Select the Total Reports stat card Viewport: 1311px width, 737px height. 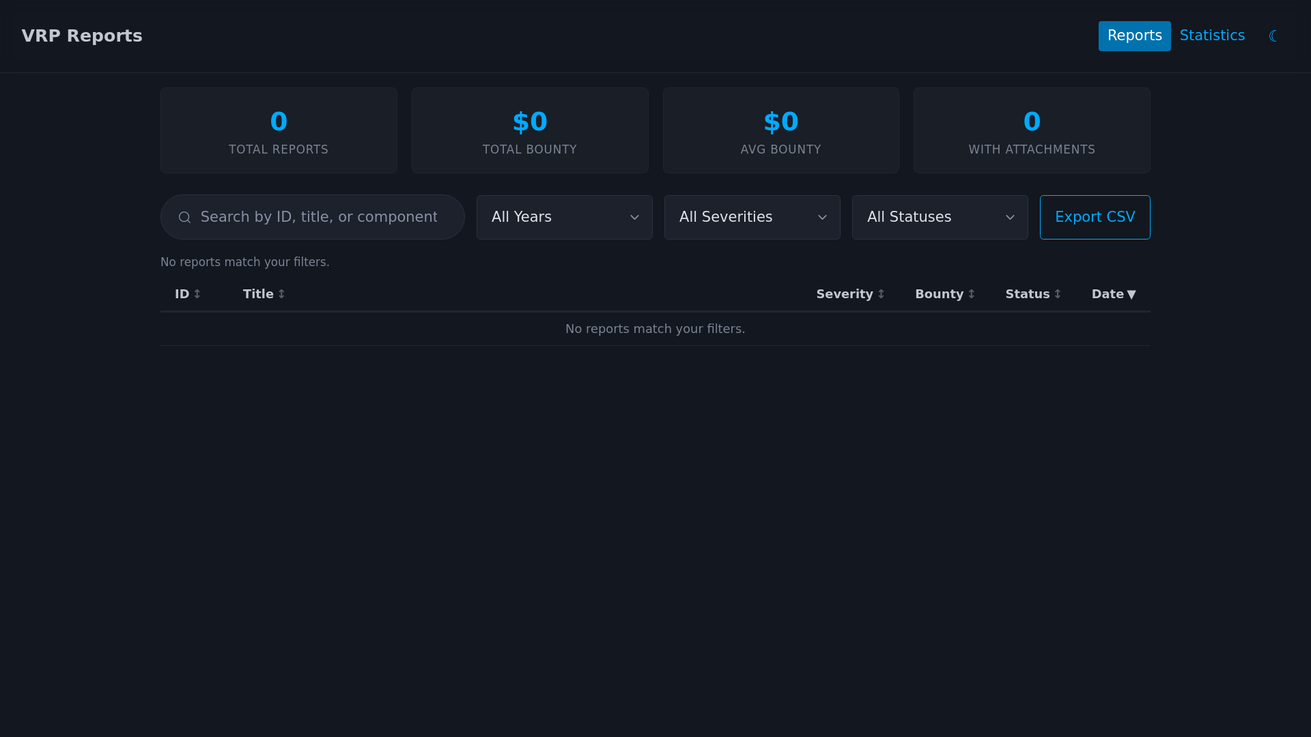click(x=279, y=130)
